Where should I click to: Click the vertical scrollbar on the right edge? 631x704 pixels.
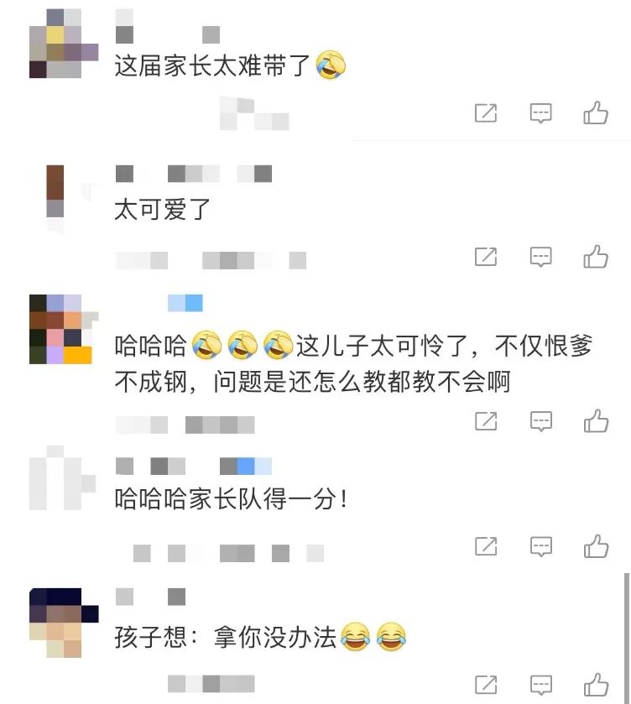[627, 638]
